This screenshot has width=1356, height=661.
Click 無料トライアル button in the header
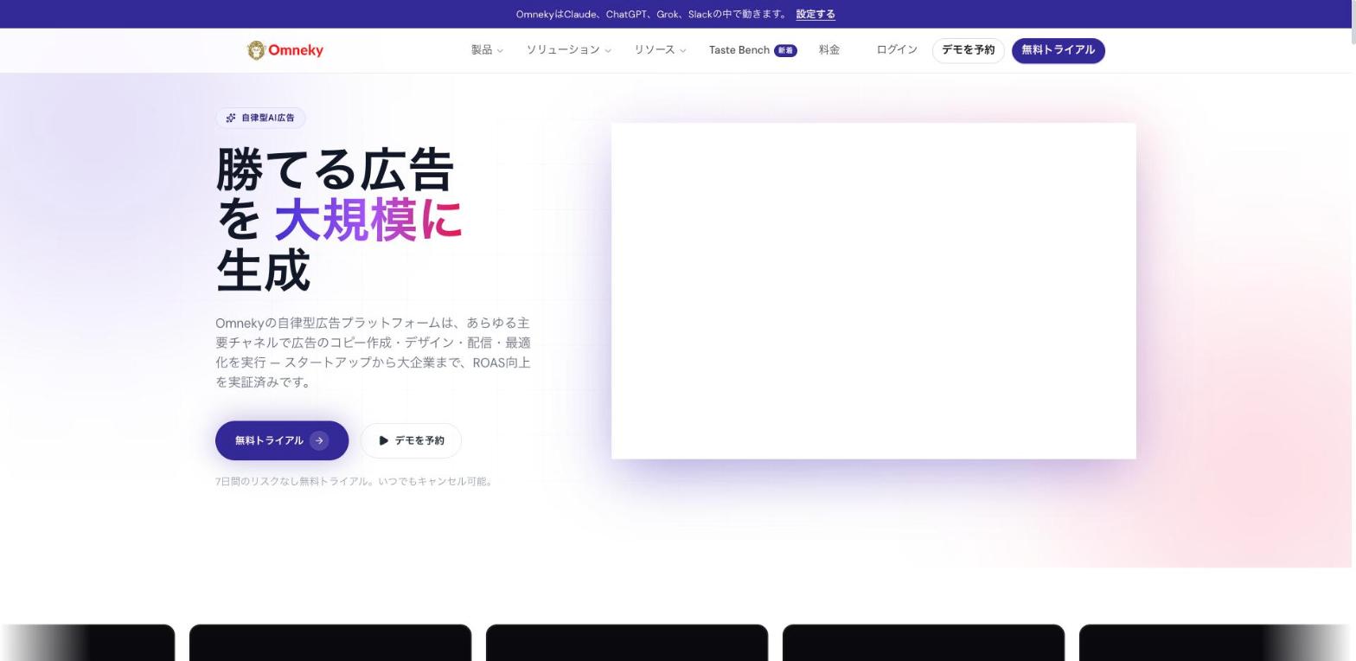[1059, 50]
